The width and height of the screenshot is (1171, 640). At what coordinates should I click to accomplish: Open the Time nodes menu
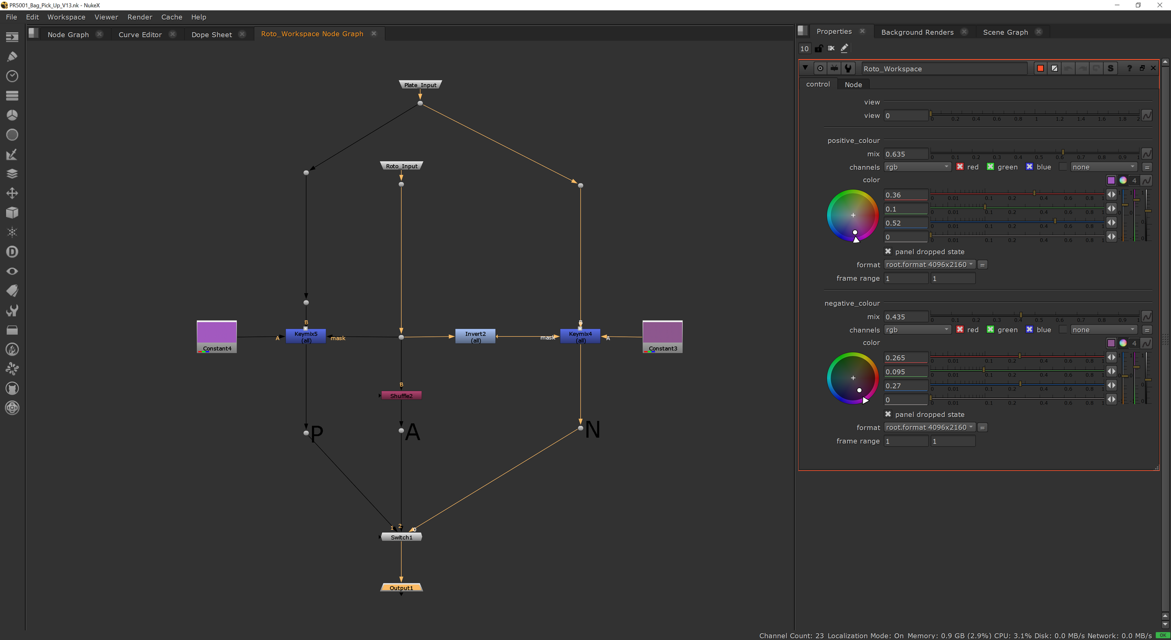pyautogui.click(x=12, y=76)
